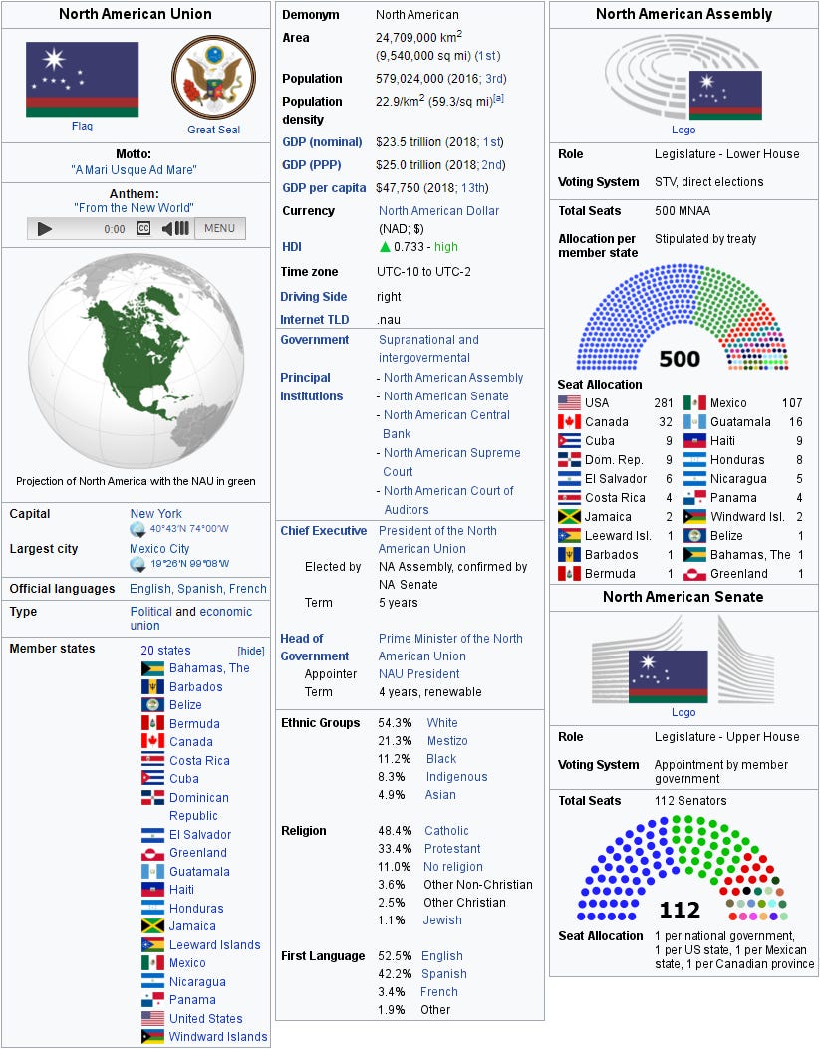Toggle closed captions on anthem player
Image resolution: width=820 pixels, height=1049 pixels.
click(x=143, y=229)
